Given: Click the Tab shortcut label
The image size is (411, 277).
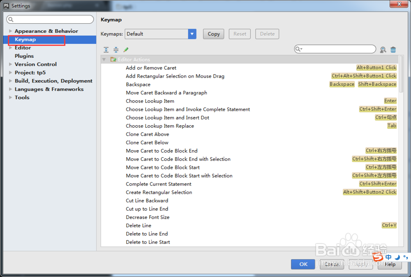Looking at the screenshot, I should point(392,126).
